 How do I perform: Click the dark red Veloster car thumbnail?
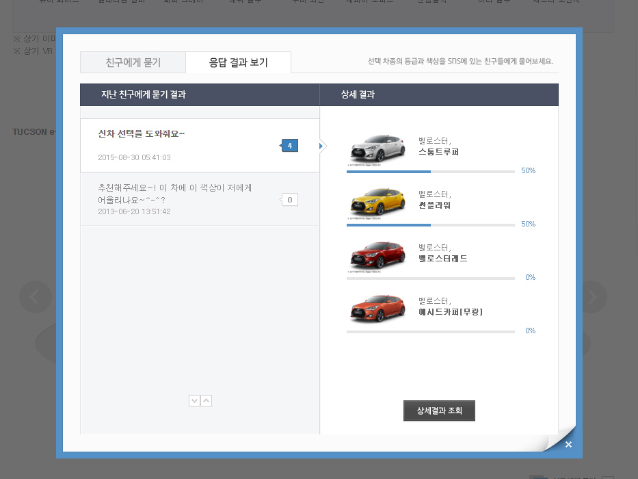coord(377,255)
